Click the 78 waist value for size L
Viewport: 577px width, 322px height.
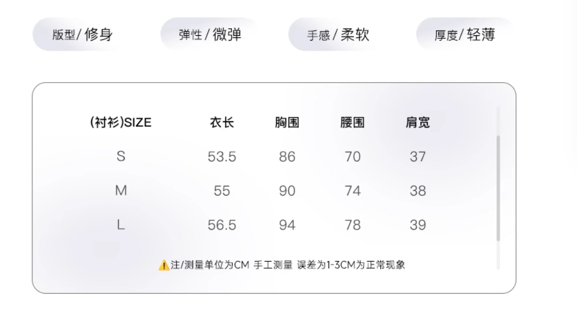pyautogui.click(x=352, y=225)
